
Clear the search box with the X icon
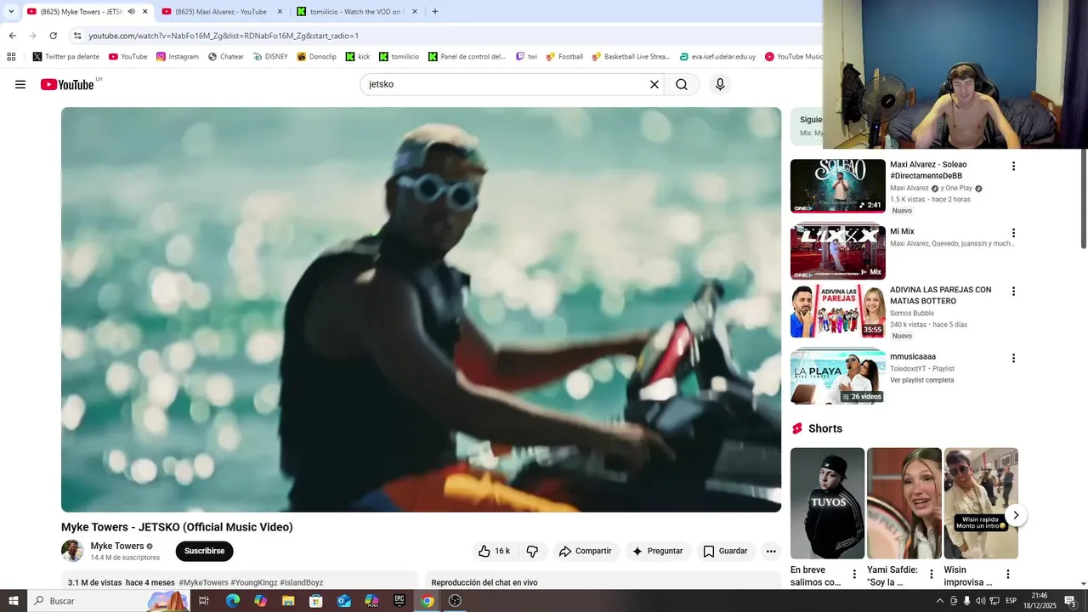click(x=654, y=84)
